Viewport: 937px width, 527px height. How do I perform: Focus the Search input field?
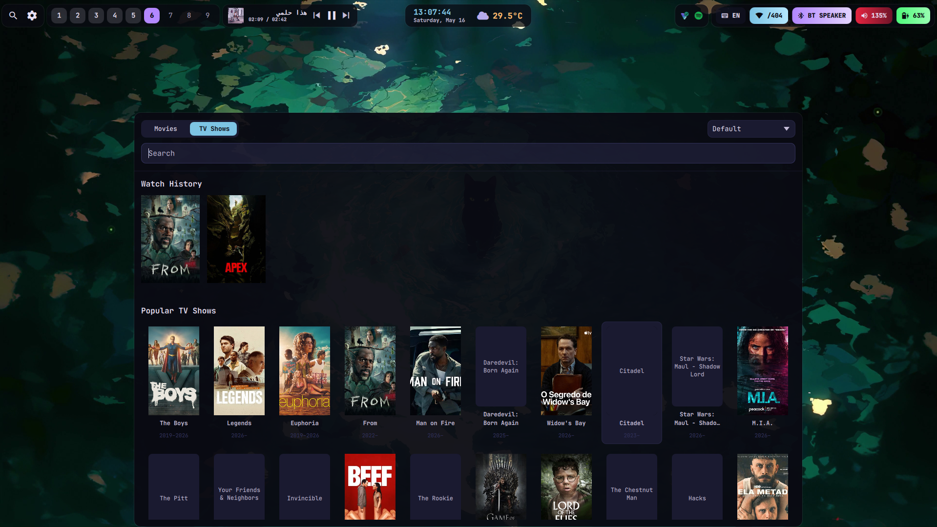point(468,153)
